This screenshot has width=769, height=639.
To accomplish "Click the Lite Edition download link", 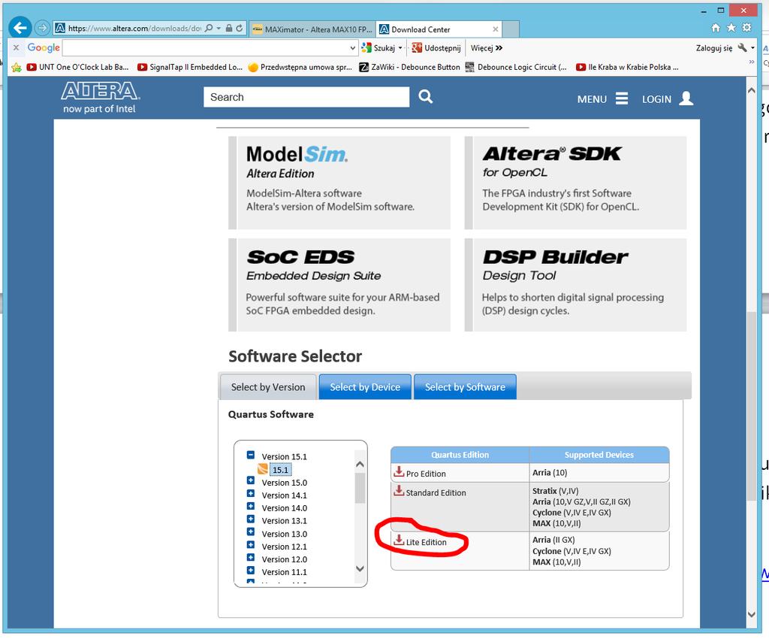I will point(427,542).
